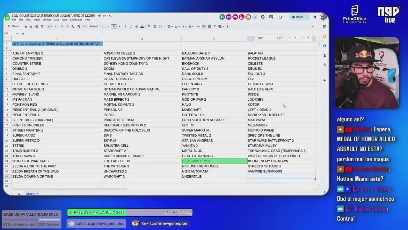408x230 pixels.
Task: Increase decimal places in the toolbar
Action: click(x=78, y=27)
